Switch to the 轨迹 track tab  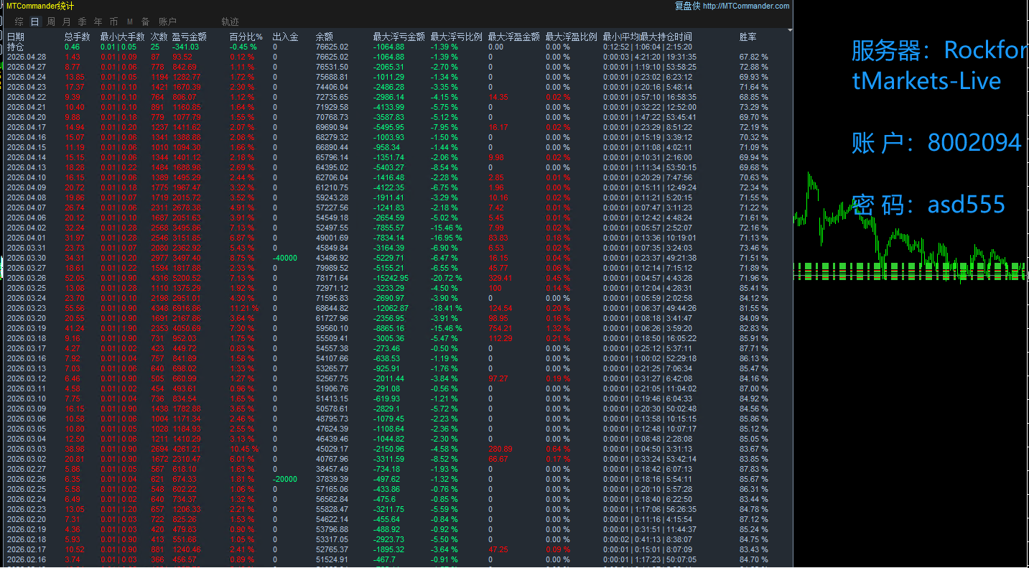click(231, 22)
